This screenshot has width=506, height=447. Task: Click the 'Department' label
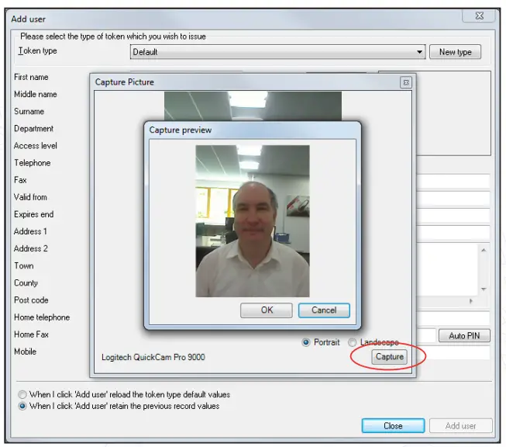pyautogui.click(x=33, y=129)
